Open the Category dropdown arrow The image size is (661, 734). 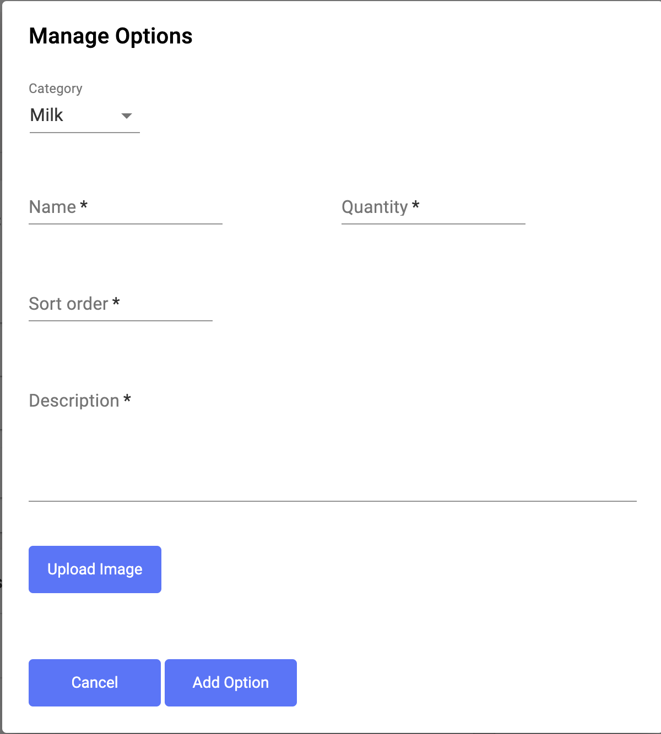coord(127,116)
